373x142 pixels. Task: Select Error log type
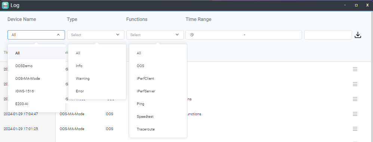pos(97,91)
